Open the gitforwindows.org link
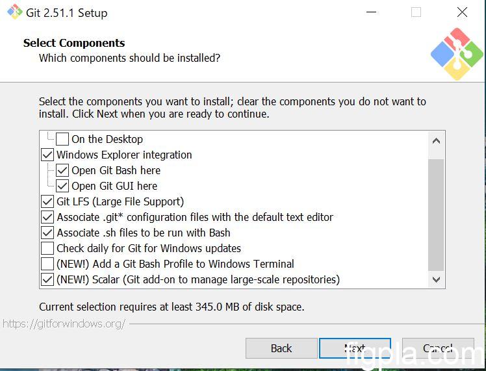The image size is (486, 371). point(64,324)
